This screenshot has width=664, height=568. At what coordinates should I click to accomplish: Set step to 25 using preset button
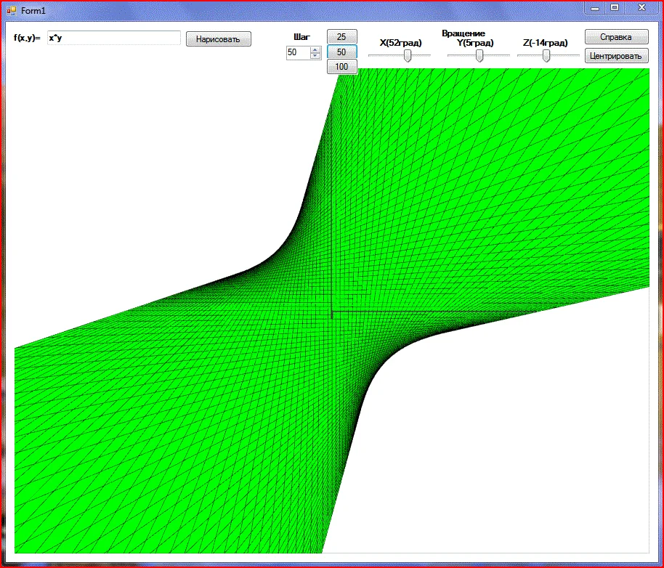click(341, 37)
